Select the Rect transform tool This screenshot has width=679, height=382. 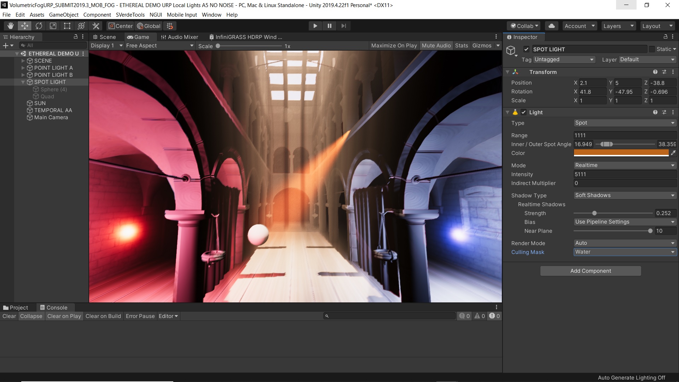67,25
